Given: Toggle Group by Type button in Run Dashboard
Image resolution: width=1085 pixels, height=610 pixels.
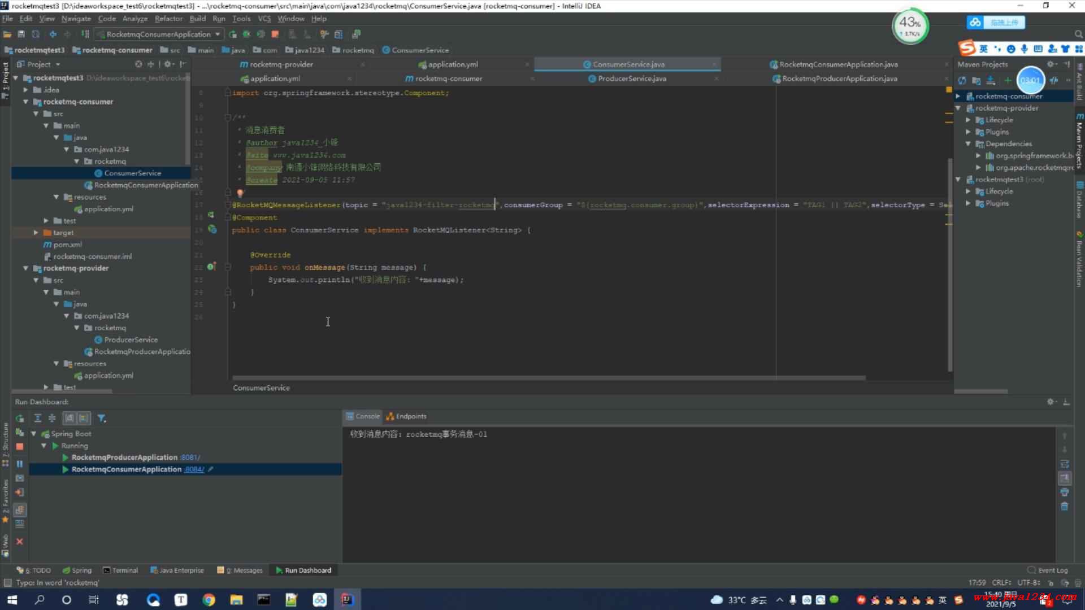Looking at the screenshot, I should 70,419.
